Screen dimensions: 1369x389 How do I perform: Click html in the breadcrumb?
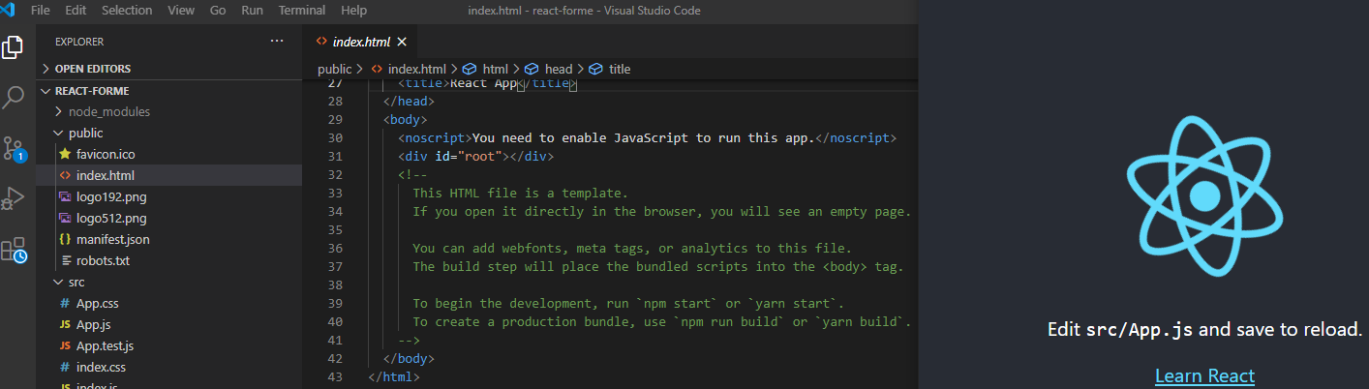pos(495,69)
